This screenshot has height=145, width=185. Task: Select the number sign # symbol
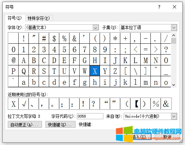click(x=44, y=38)
